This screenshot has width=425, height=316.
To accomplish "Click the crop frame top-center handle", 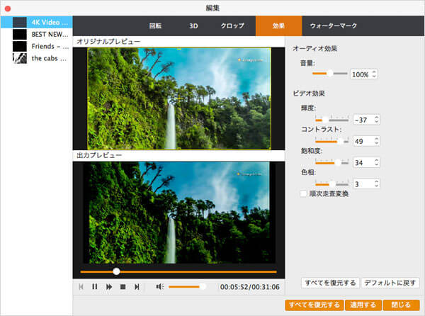I will (179, 48).
